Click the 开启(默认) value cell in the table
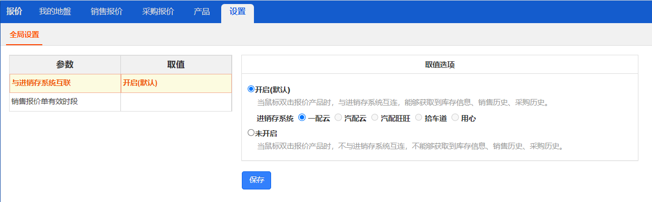This screenshot has width=652, height=202. click(x=176, y=83)
